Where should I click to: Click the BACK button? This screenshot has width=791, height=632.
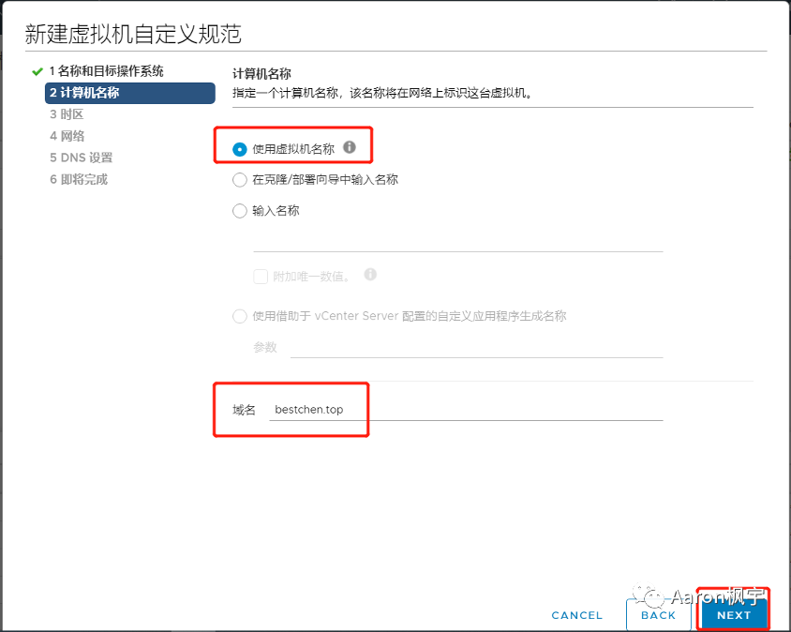tap(658, 615)
